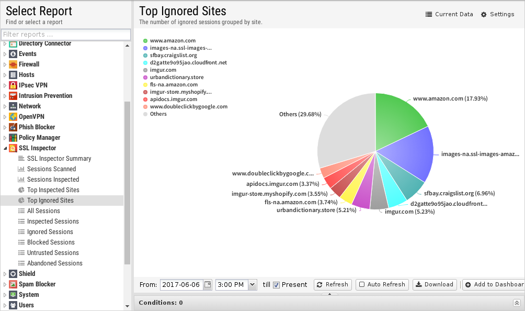
Task: Toggle sfbay.craigslist.org legend entry
Action: pos(170,55)
